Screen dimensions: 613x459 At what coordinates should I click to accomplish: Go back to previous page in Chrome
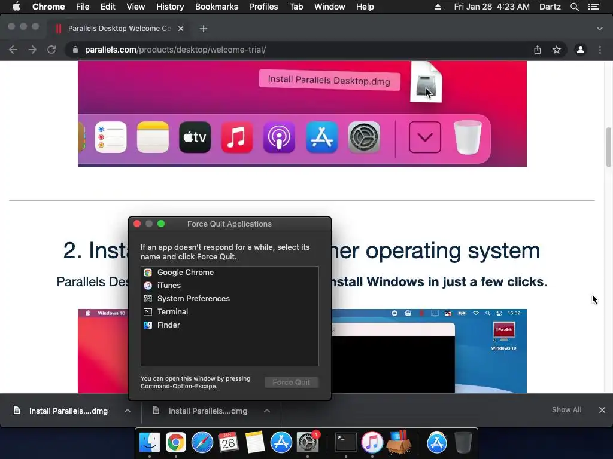click(x=13, y=50)
